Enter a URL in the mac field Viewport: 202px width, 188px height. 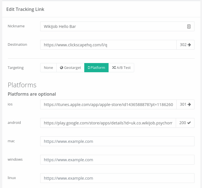117,141
